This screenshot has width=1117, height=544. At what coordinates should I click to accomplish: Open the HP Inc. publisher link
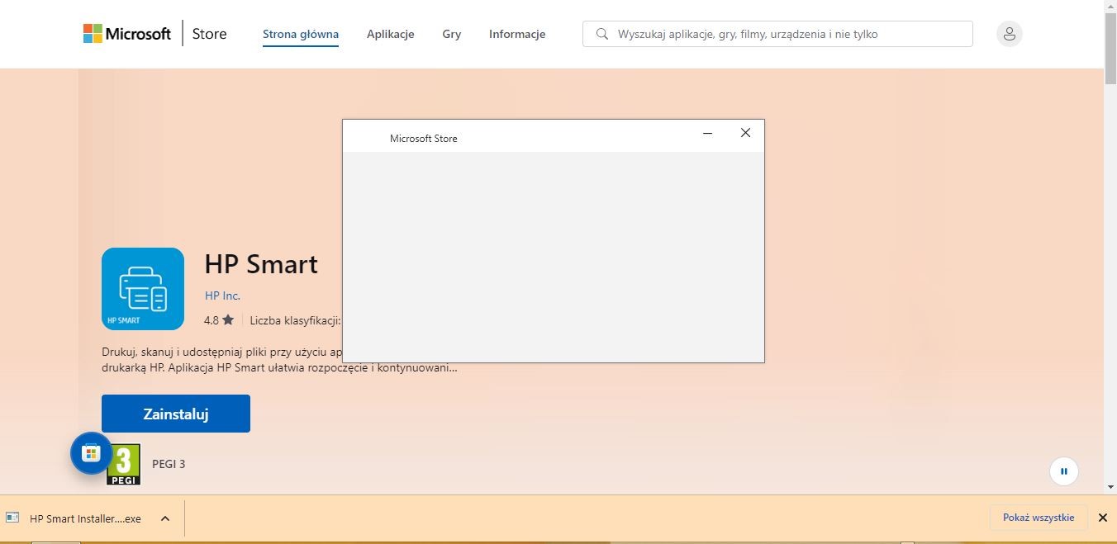(x=222, y=296)
